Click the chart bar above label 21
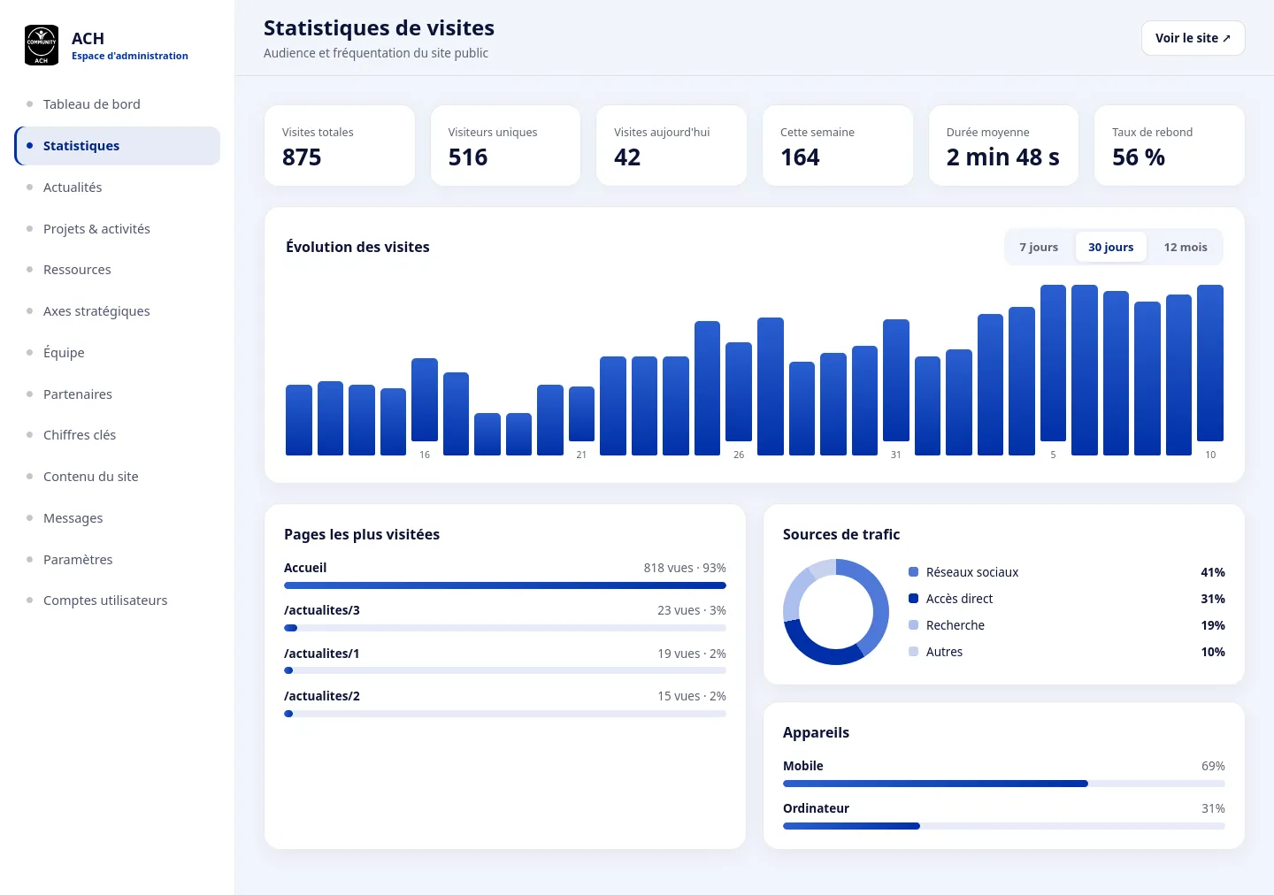Screen dimensions: 1274x895 (x=581, y=414)
